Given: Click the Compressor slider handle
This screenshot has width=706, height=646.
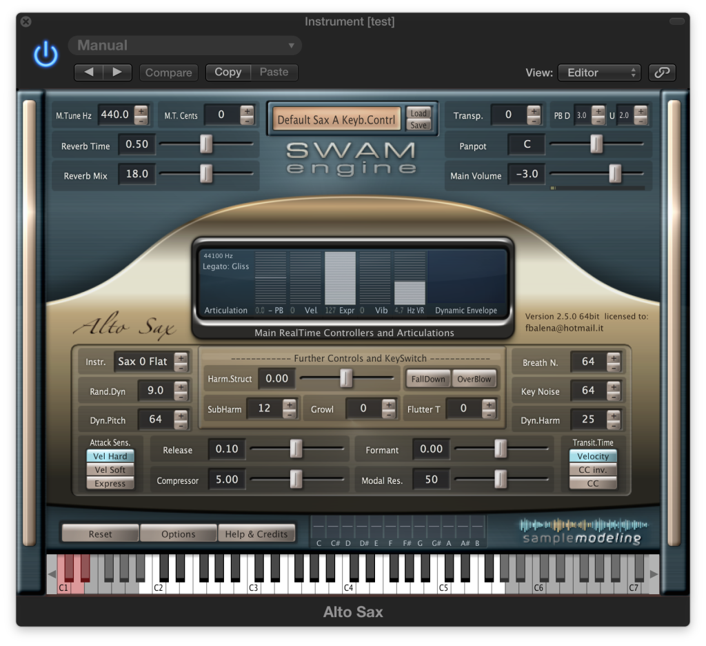Looking at the screenshot, I should pos(296,479).
